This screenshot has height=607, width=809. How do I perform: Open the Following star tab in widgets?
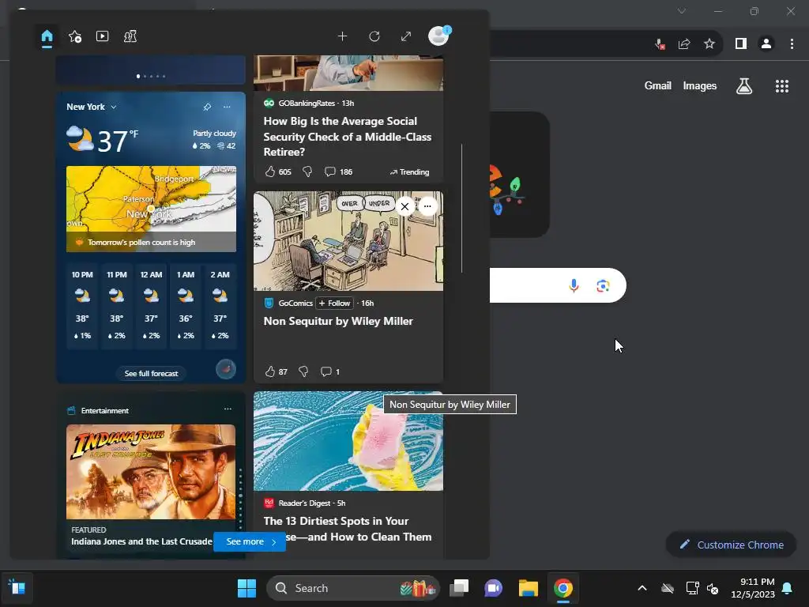(x=75, y=36)
